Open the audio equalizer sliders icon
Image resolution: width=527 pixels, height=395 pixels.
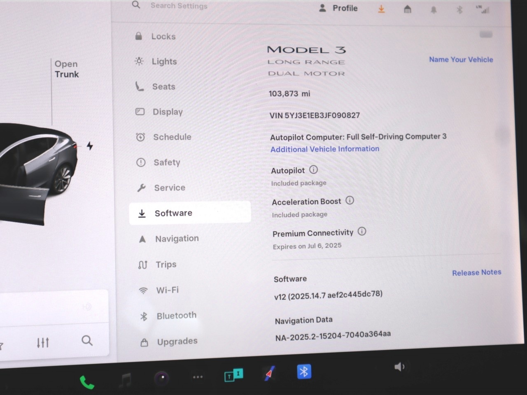(43, 342)
